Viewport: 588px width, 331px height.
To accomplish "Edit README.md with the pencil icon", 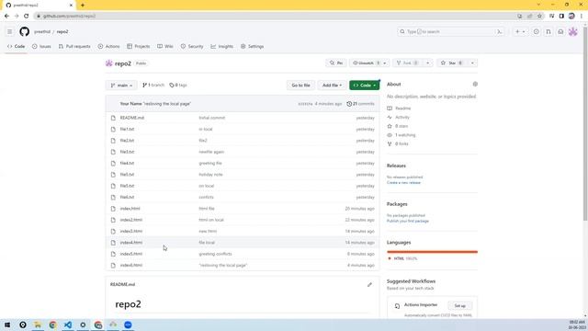I will (x=369, y=284).
